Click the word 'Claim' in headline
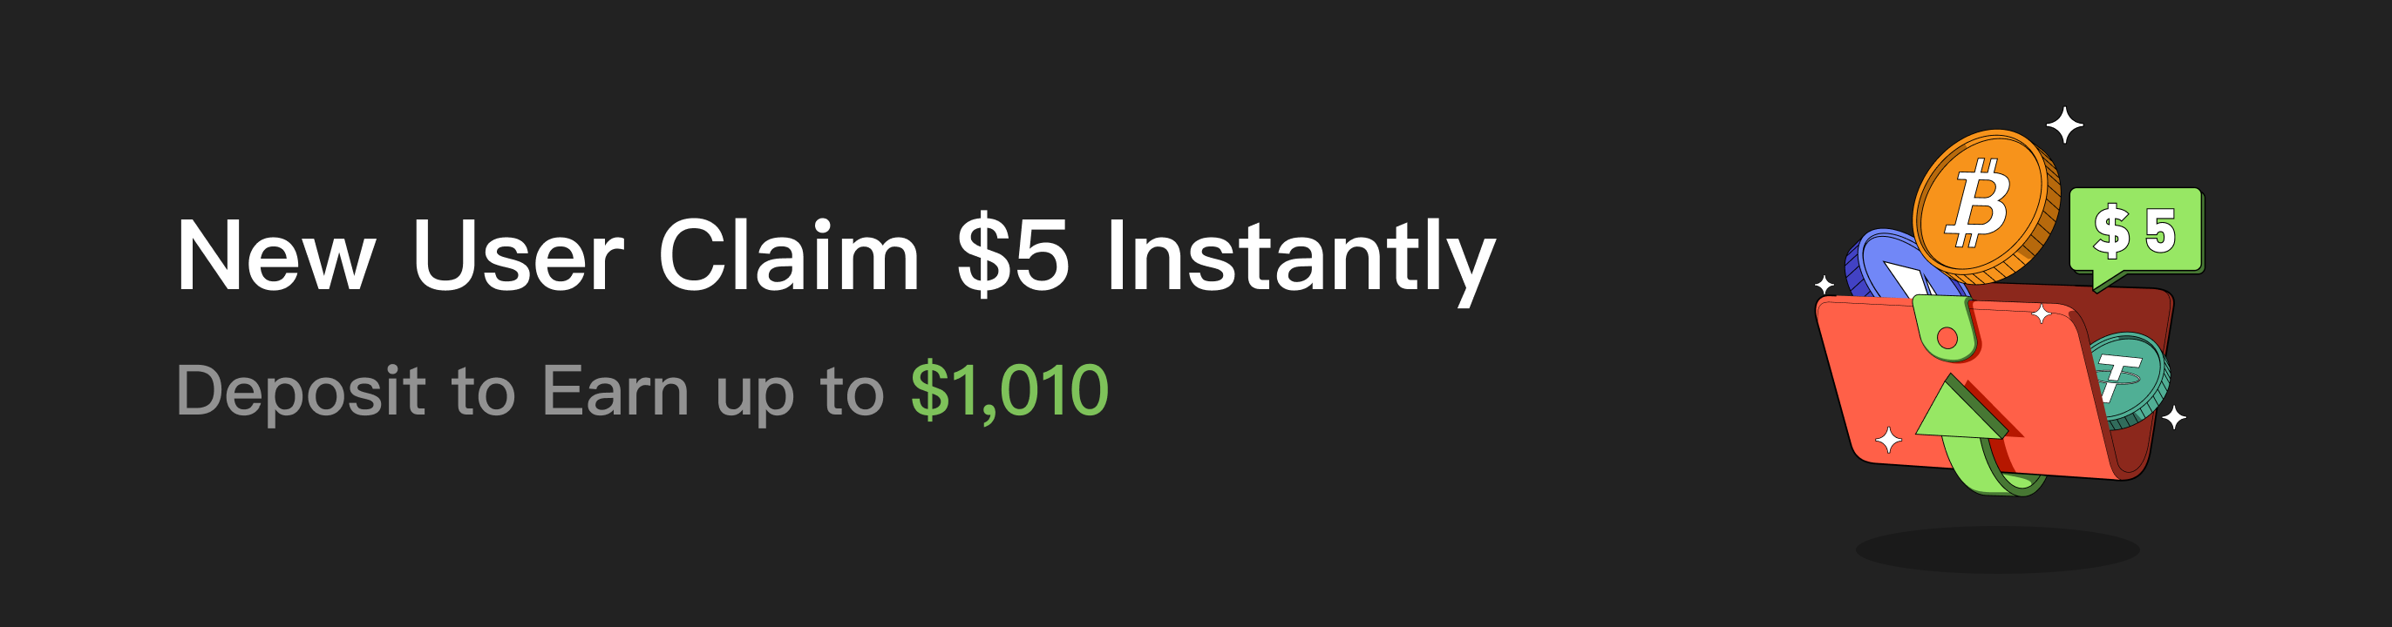The height and width of the screenshot is (627, 2392). pyautogui.click(x=789, y=255)
